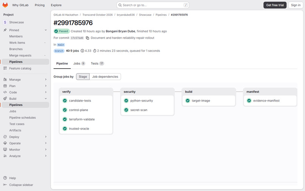The width and height of the screenshot is (305, 191).
Task: Click the secret-scan passed status icon
Action: [126, 110]
